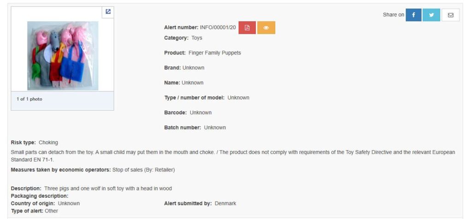
Task: Click the Batch number field label
Action: (183, 128)
